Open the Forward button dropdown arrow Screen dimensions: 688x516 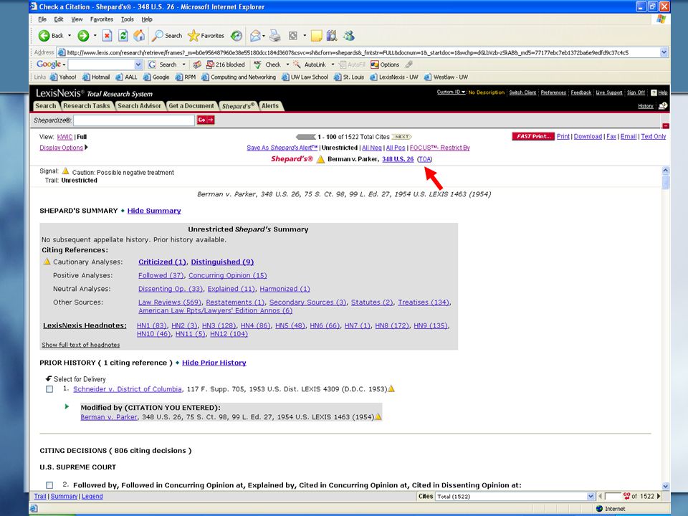coord(95,36)
